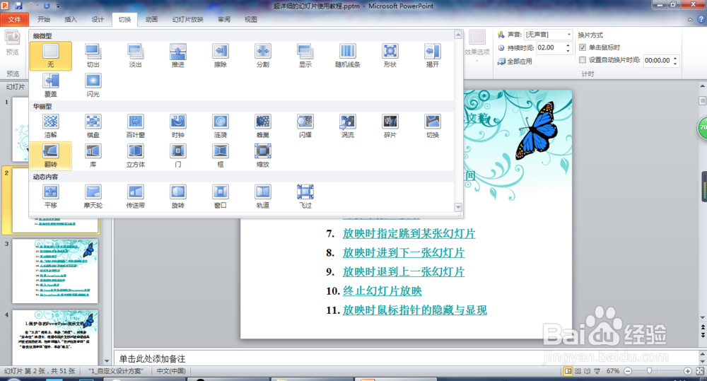Click the notes field 单击此处添加备注
This screenshot has width=707, height=381.
click(x=406, y=359)
